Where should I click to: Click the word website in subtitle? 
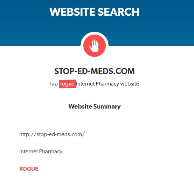tap(130, 84)
